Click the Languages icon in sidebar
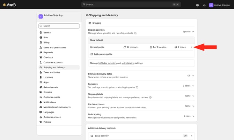 point(41,112)
